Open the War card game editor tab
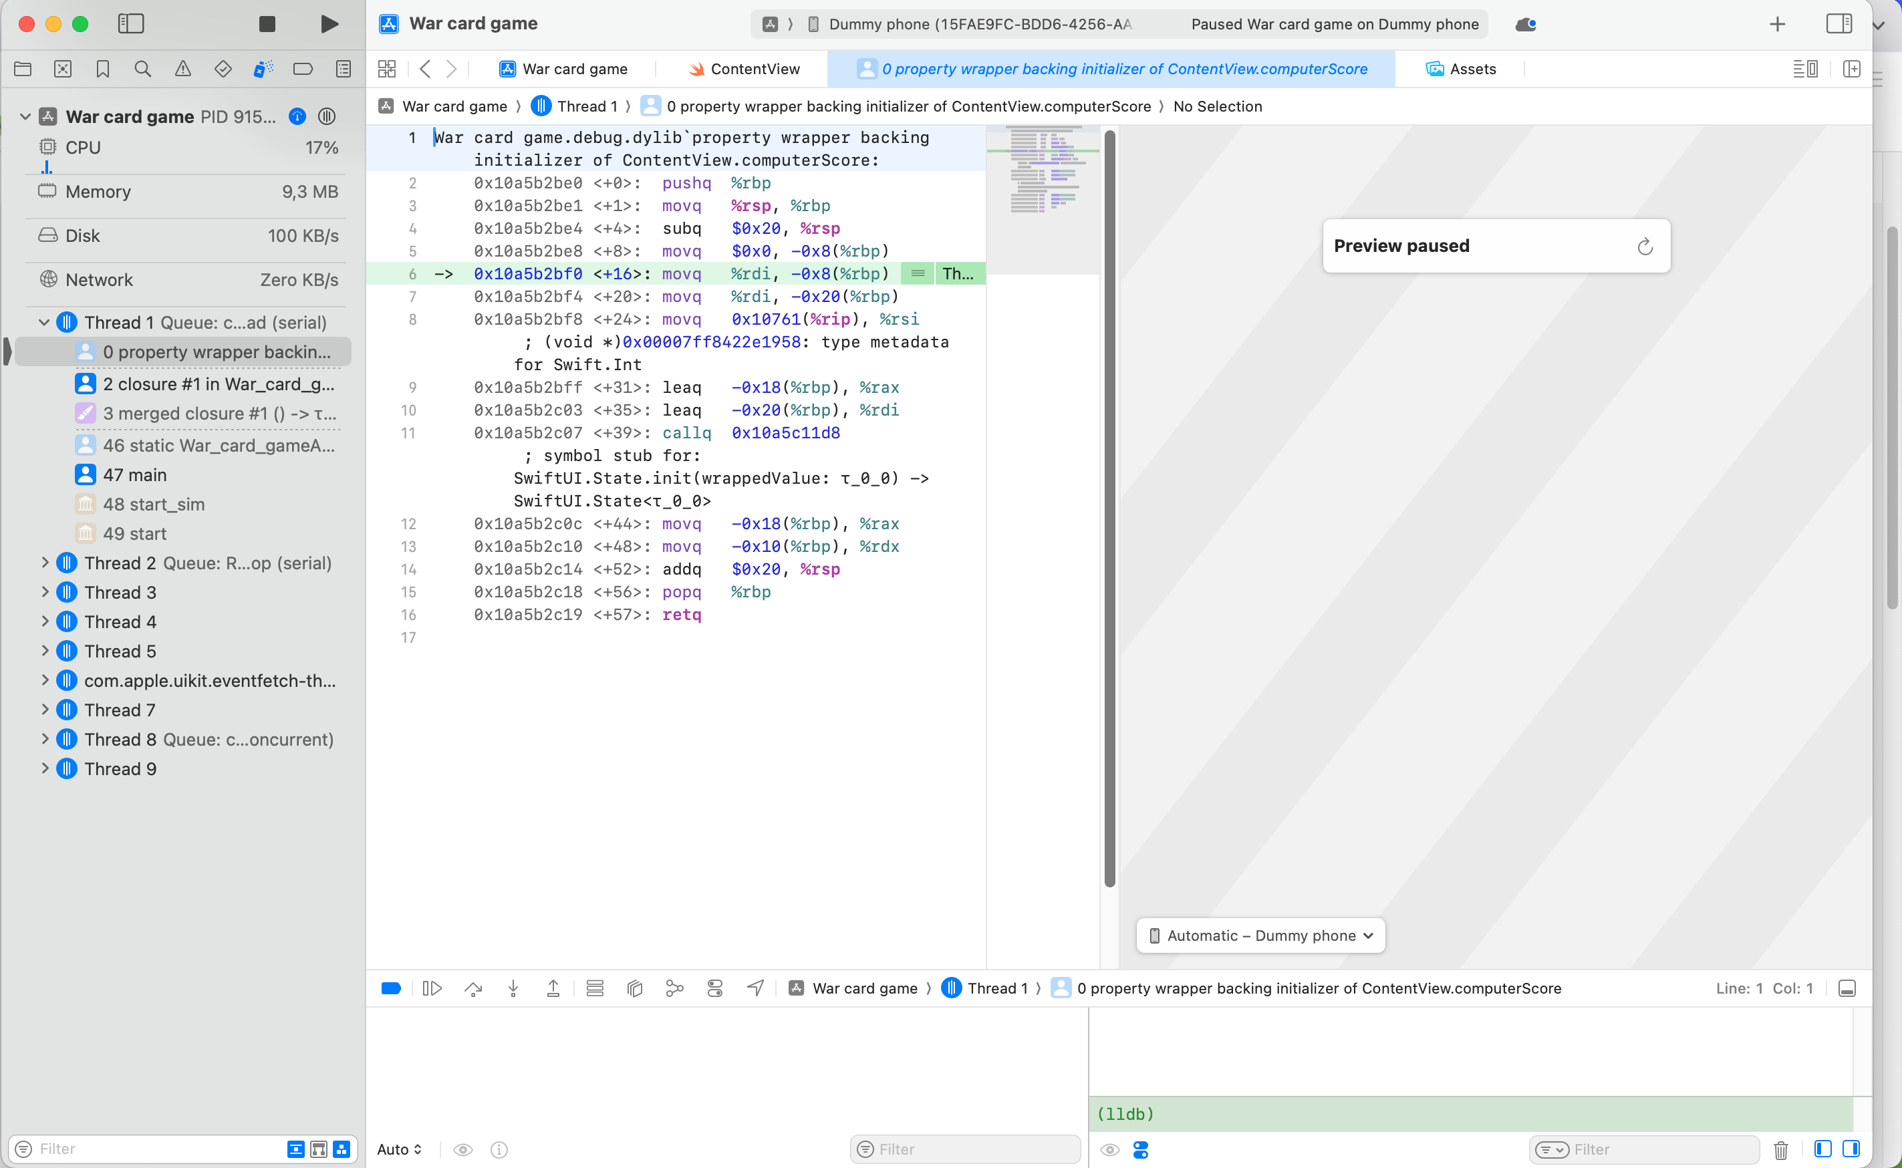 pyautogui.click(x=563, y=69)
